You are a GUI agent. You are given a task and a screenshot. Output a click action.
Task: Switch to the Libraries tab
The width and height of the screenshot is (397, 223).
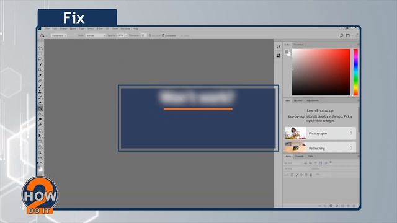pos(298,100)
